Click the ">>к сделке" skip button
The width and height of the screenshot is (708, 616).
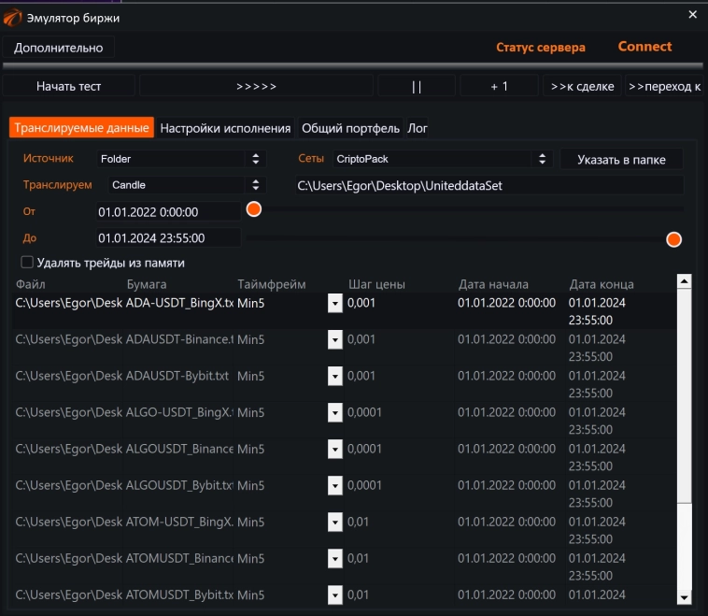pos(582,86)
